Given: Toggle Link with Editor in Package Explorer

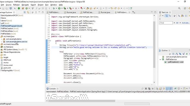Looking at the screenshot, I should tap(28, 12).
